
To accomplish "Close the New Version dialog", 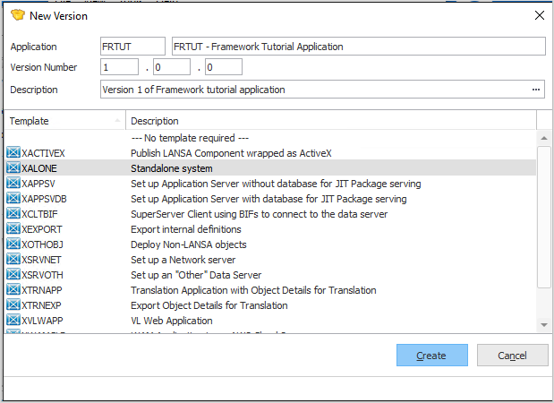I will (x=539, y=15).
